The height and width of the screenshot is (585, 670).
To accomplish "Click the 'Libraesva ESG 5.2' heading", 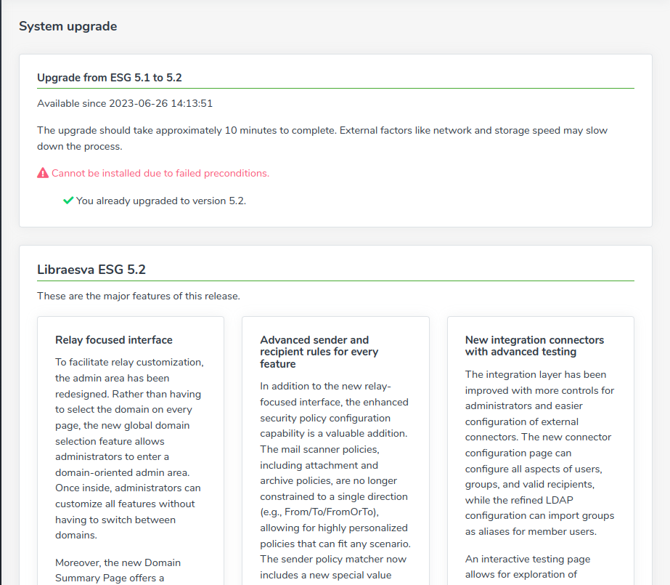I will click(x=91, y=270).
